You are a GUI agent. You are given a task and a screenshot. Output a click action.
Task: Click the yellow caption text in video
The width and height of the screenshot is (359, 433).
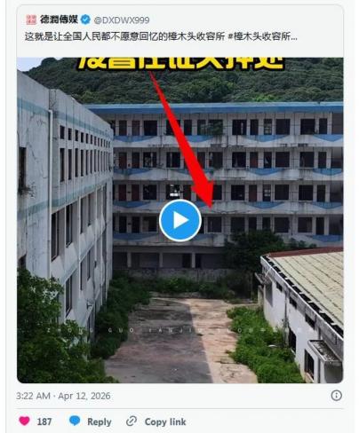point(181,63)
